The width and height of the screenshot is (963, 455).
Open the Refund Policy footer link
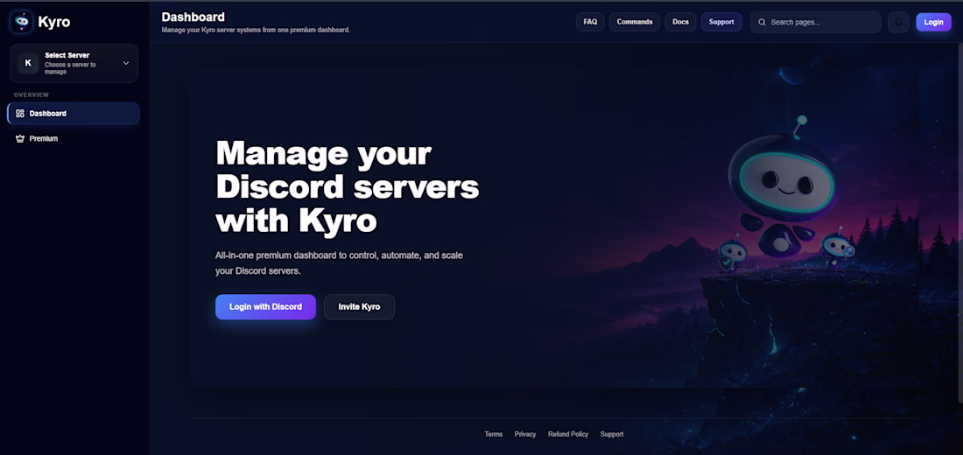point(568,434)
